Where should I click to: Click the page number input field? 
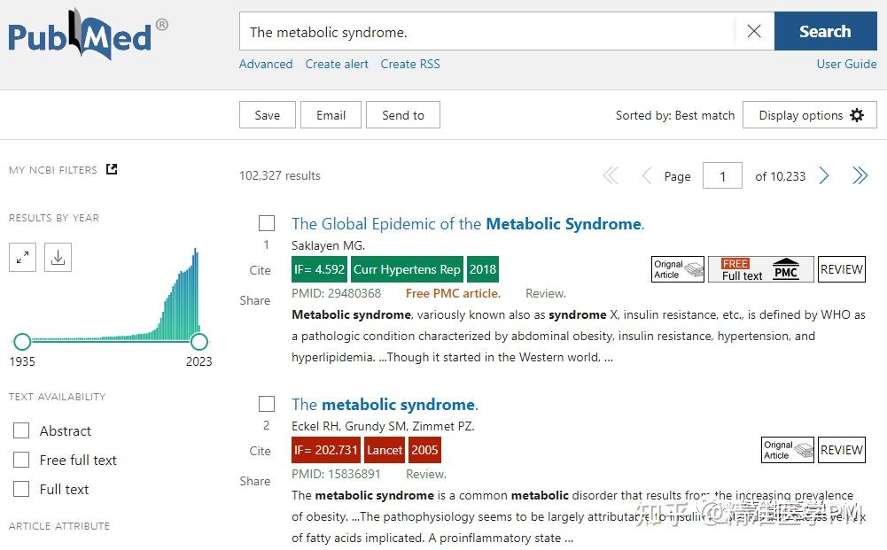tap(722, 175)
